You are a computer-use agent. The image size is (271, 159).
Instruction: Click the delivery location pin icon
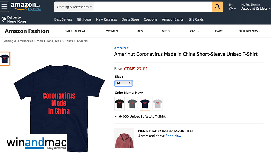4,19
